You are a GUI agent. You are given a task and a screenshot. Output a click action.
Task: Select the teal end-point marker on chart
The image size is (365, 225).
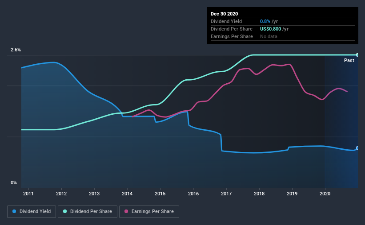click(357, 55)
